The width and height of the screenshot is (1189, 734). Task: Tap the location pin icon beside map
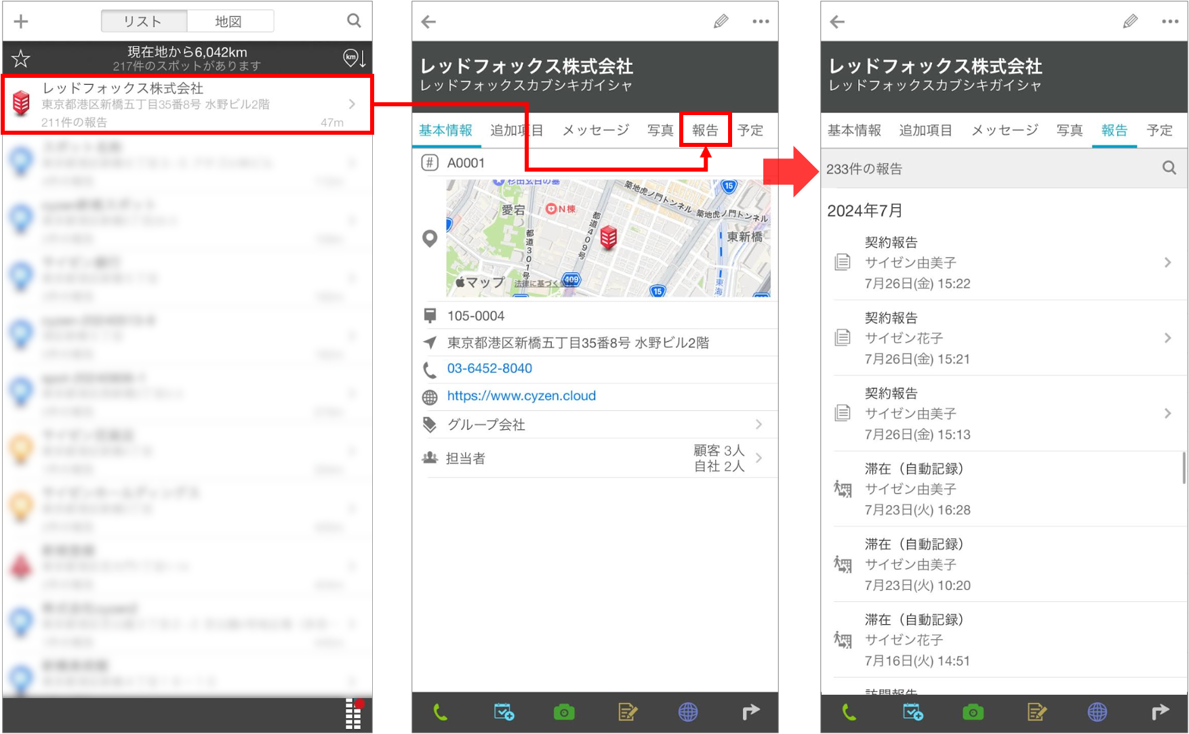(429, 239)
